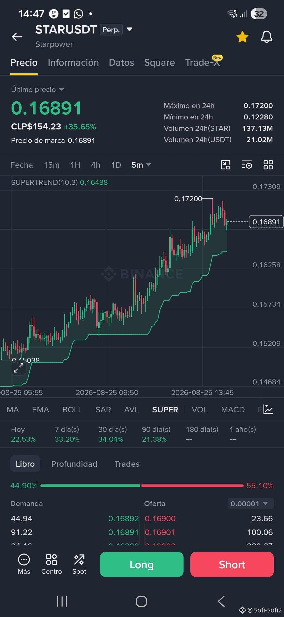
Task: Click bid price 0.16892
Action: (123, 518)
